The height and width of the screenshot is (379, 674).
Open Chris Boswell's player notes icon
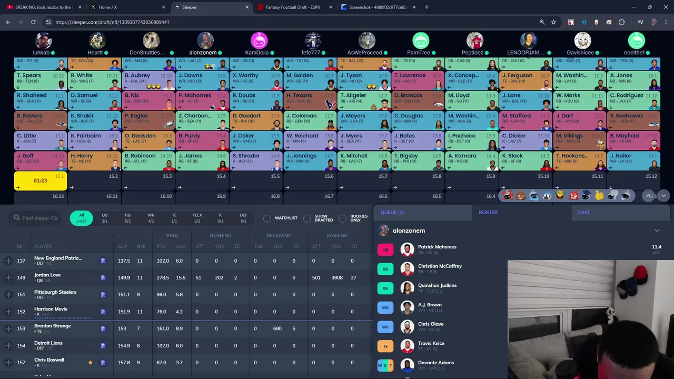coord(103,362)
